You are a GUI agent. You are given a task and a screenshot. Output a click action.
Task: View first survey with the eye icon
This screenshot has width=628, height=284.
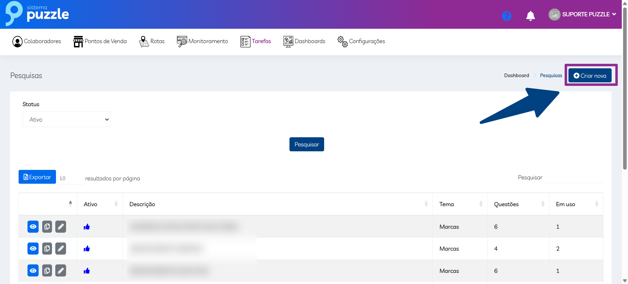pyautogui.click(x=33, y=226)
